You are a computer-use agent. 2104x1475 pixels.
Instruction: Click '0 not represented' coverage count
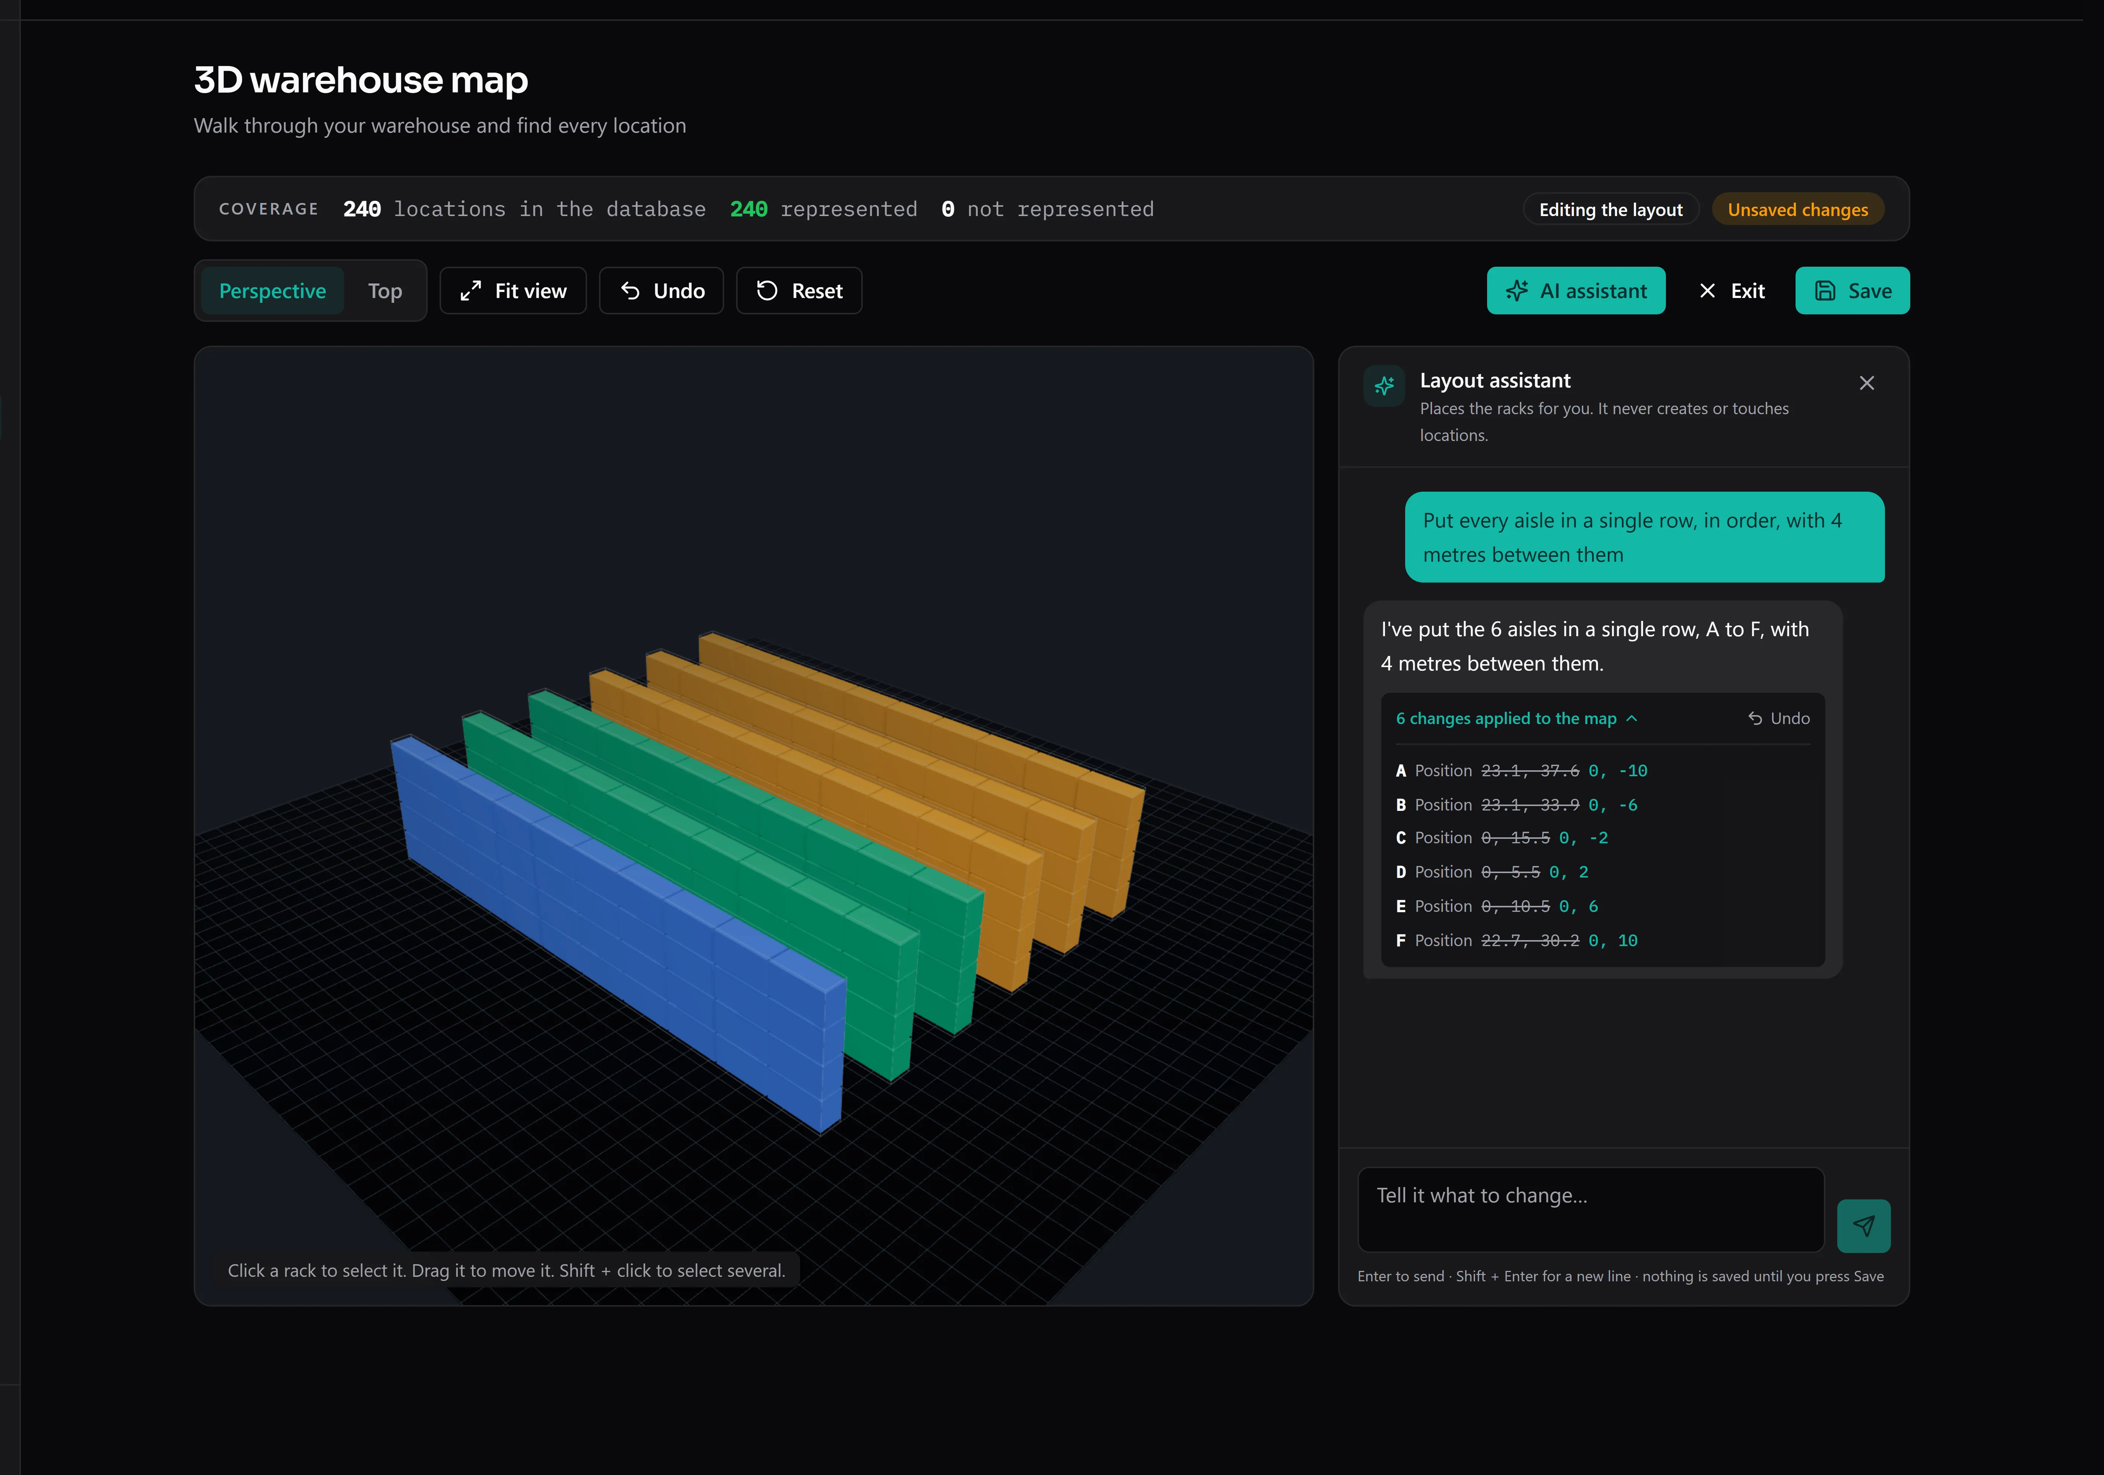pos(1048,209)
